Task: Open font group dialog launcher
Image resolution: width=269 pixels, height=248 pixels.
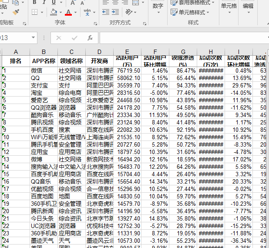Action: 95,23
